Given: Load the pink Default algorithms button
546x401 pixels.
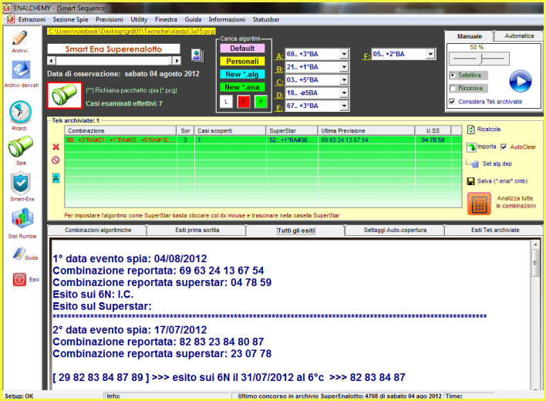Looking at the screenshot, I should pyautogui.click(x=242, y=49).
